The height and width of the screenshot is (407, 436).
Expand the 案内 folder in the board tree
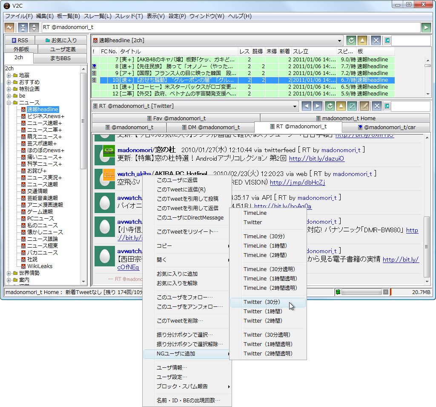point(9,280)
